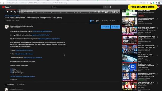Collapse description with SHOW LESS
The height and width of the screenshot is (91, 162).
tap(13, 79)
